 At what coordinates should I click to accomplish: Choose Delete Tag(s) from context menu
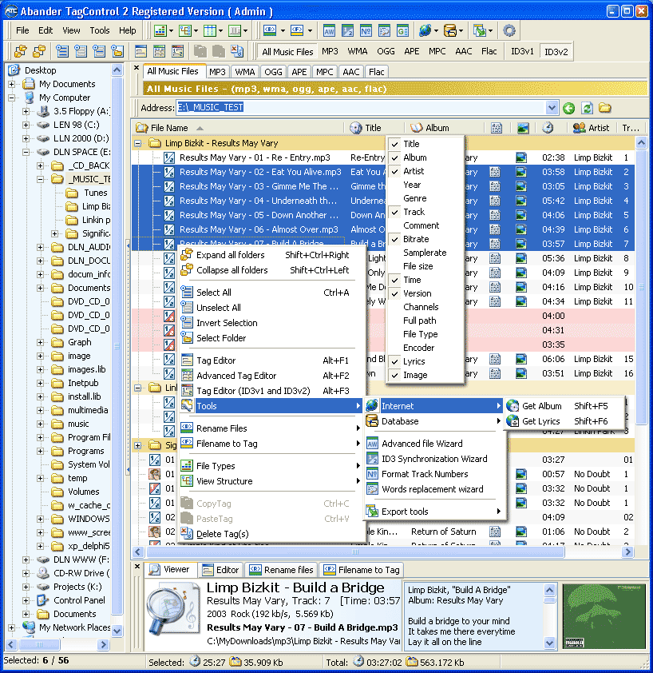222,534
